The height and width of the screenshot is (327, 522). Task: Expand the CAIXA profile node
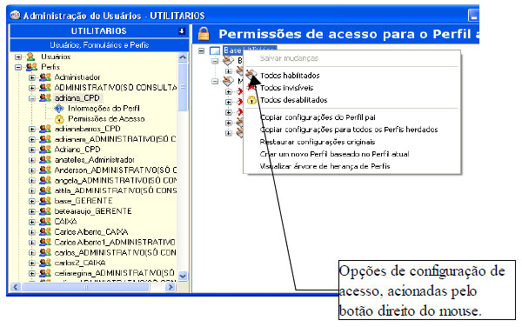pos(32,222)
